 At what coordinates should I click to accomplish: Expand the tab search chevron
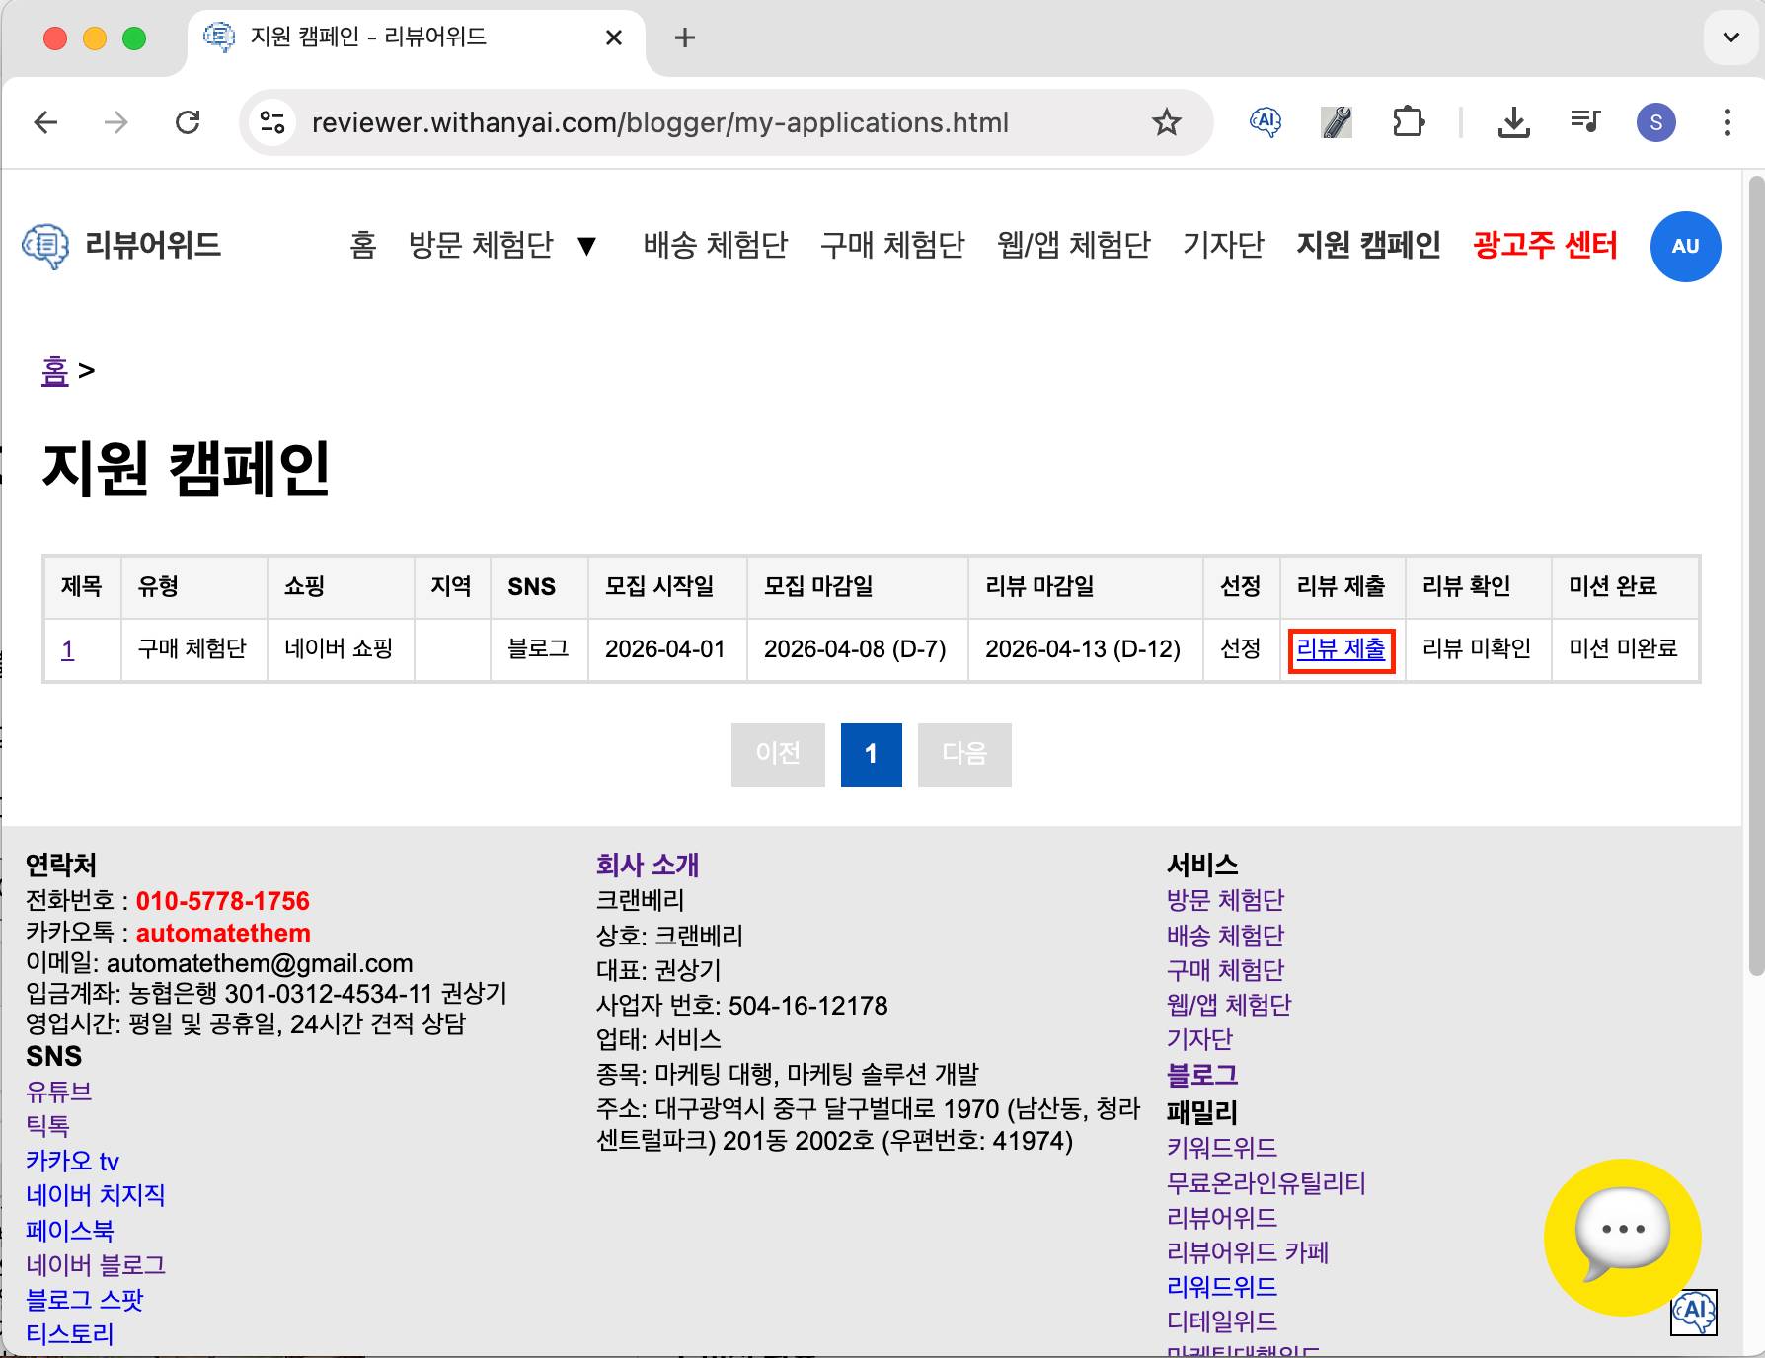(x=1730, y=38)
